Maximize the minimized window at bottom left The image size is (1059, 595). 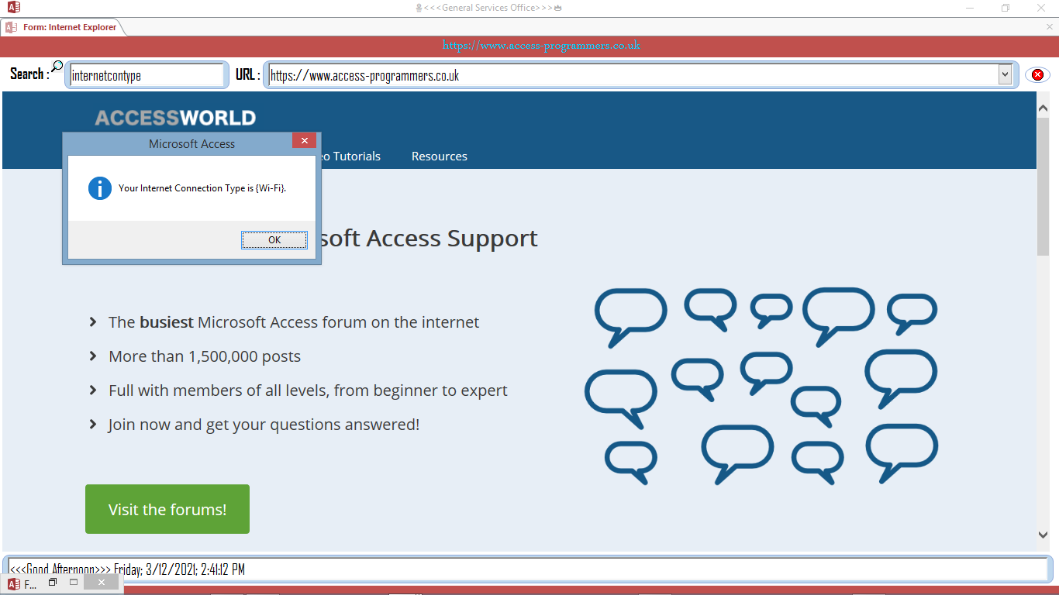click(74, 582)
